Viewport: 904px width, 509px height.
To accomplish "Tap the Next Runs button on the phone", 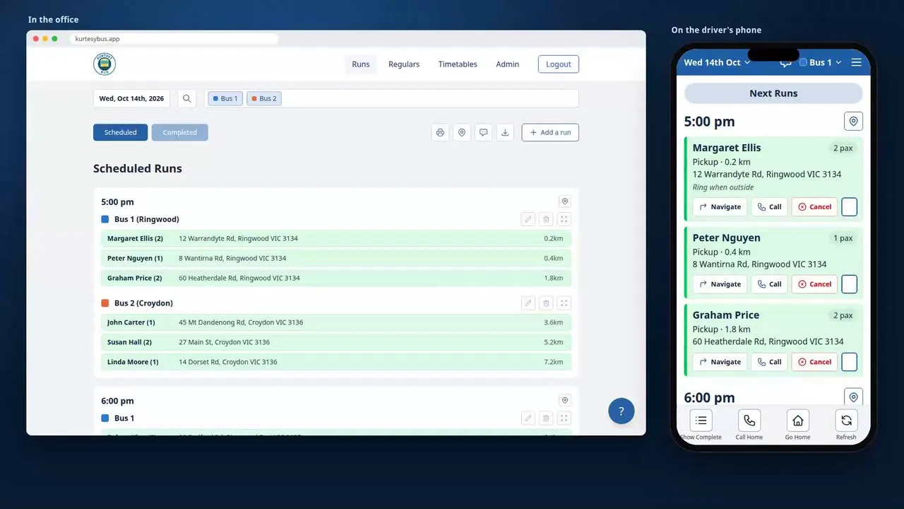I will pos(773,93).
